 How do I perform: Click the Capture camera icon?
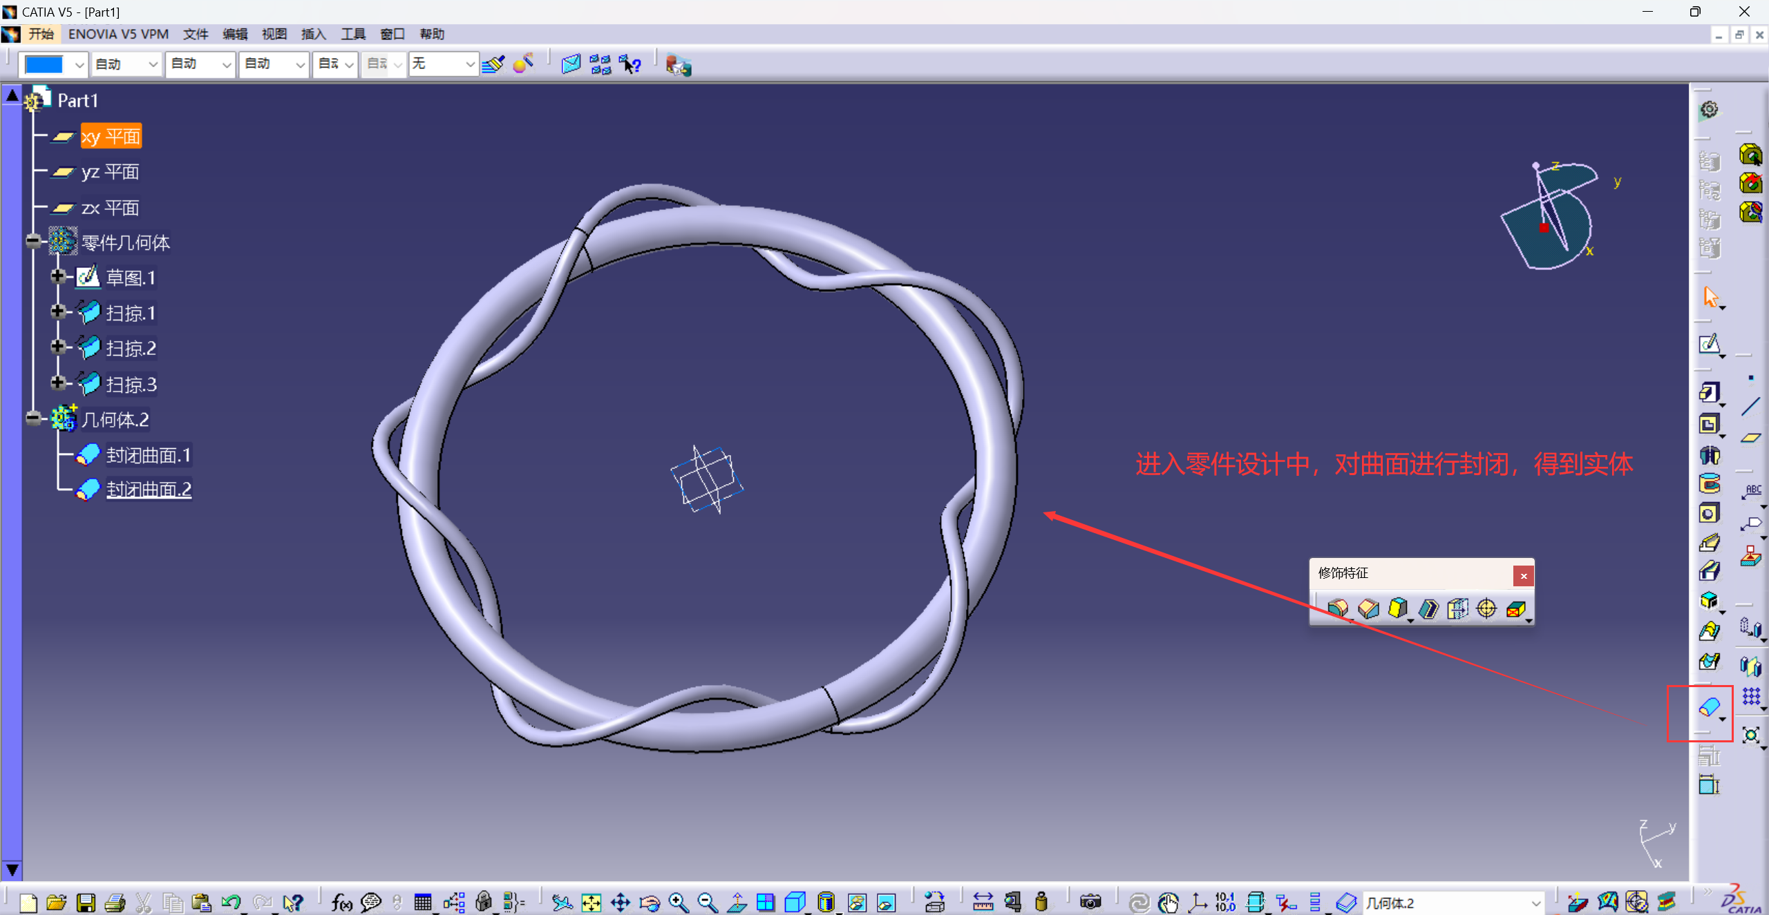click(1090, 902)
